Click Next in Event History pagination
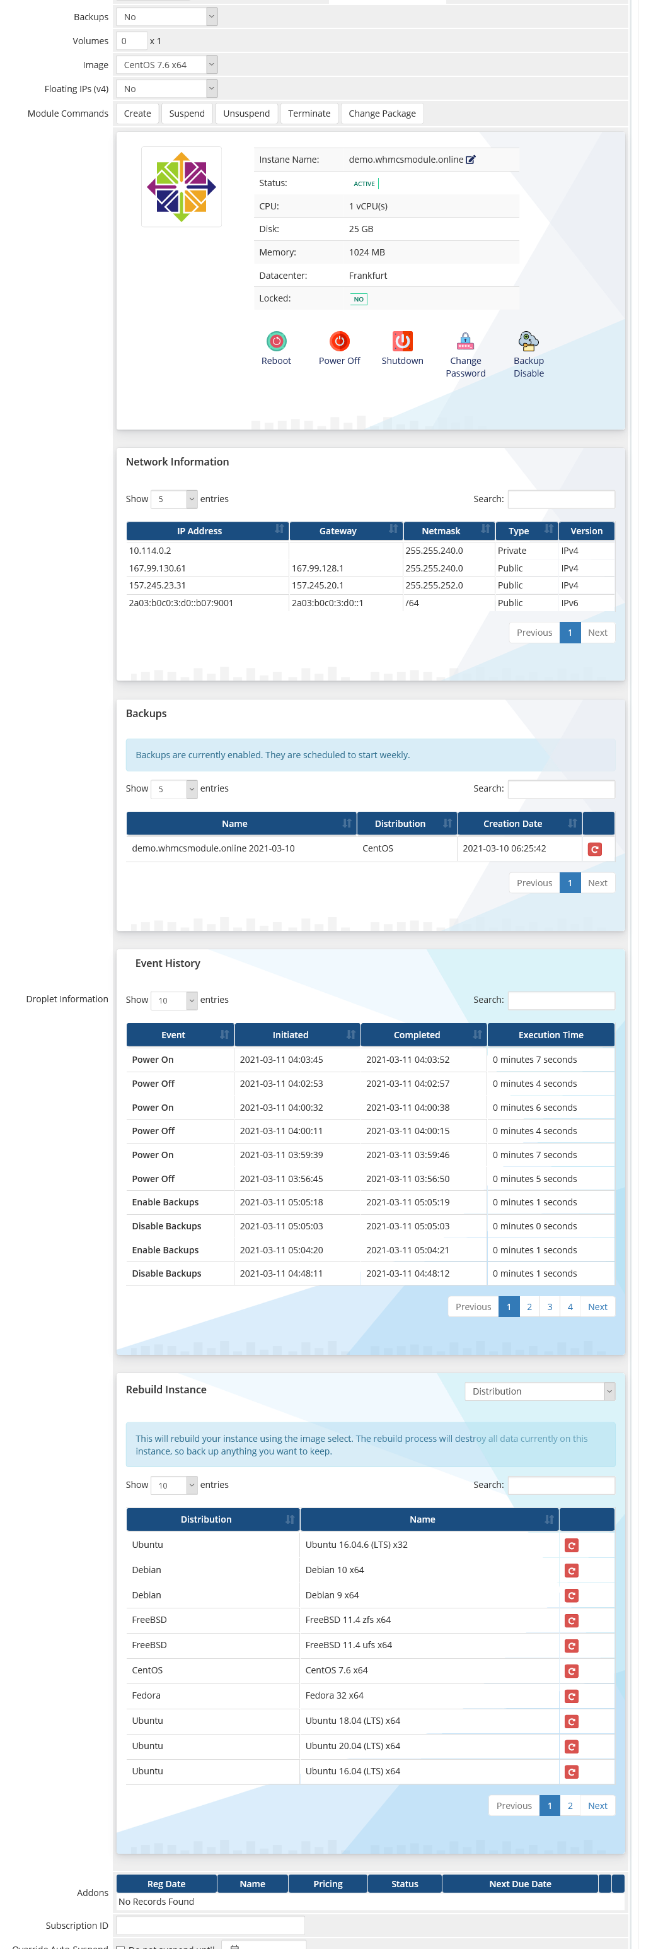 (x=597, y=1306)
